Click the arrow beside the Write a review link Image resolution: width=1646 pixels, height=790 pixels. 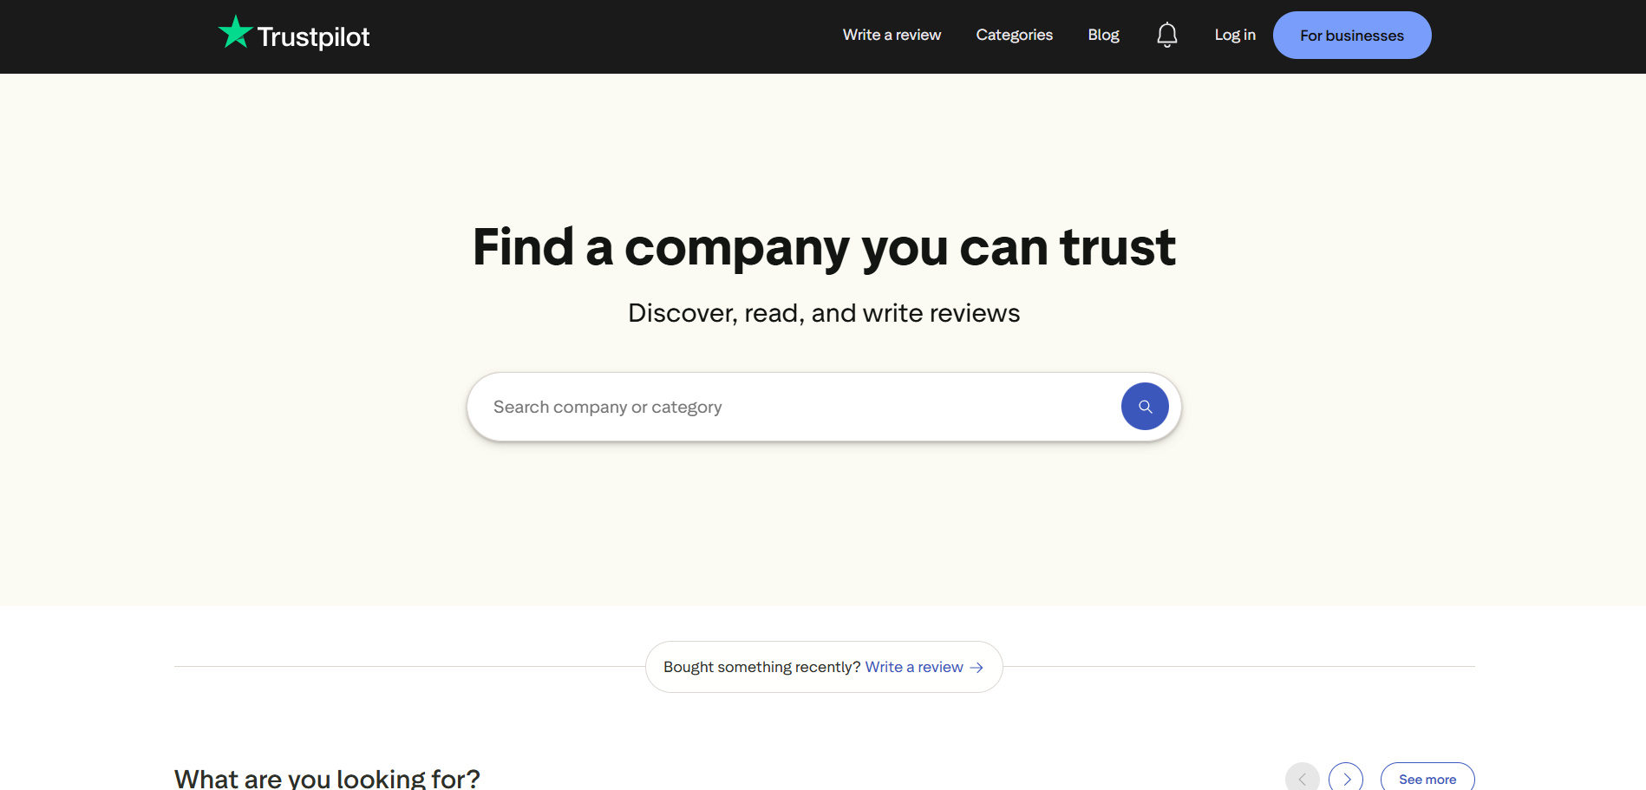point(976,668)
